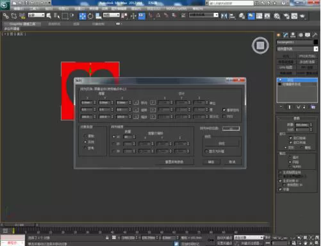
Task: Click the ViewCube in the viewport
Action: coord(260,45)
